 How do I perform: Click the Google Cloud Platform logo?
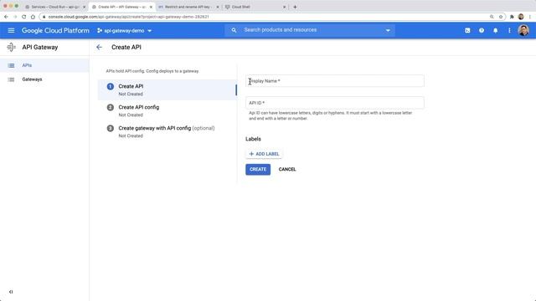tap(55, 30)
